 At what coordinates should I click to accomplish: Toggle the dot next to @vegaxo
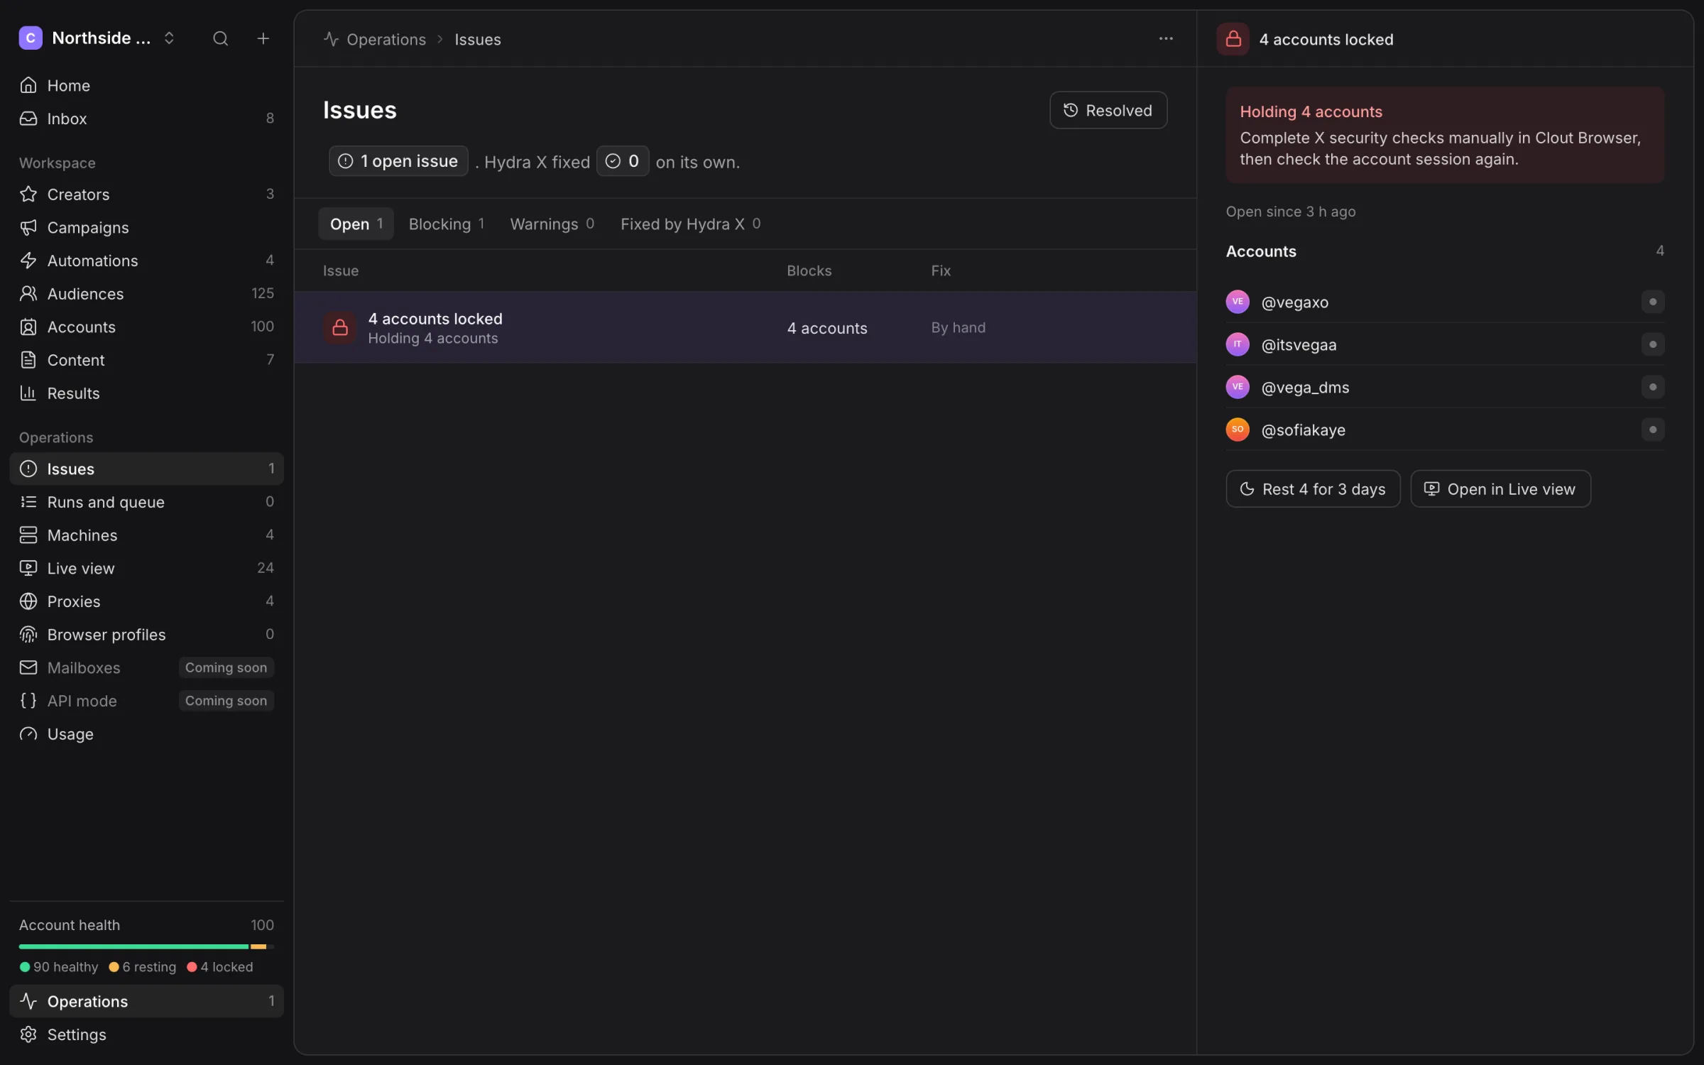point(1652,302)
